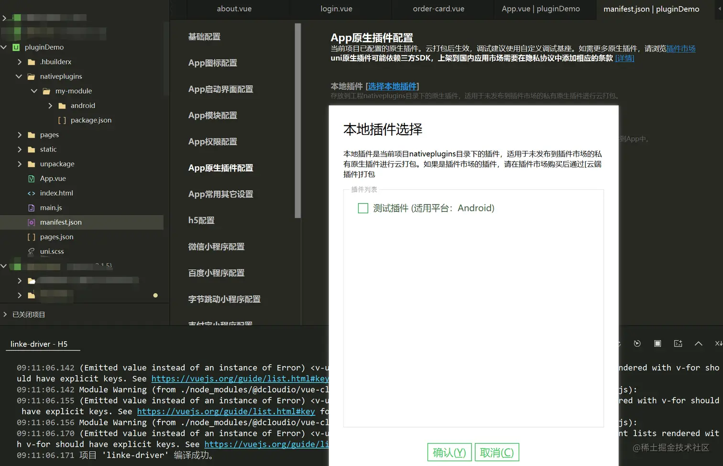
Task: Collapse the my-module folder
Action: click(34, 91)
